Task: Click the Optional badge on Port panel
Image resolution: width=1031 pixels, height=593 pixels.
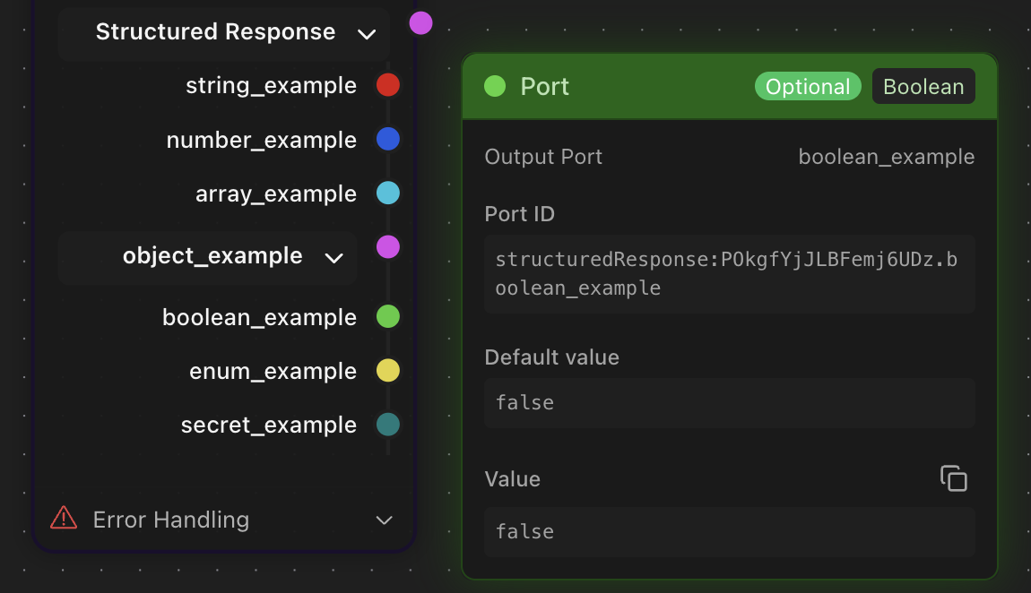Action: 808,87
